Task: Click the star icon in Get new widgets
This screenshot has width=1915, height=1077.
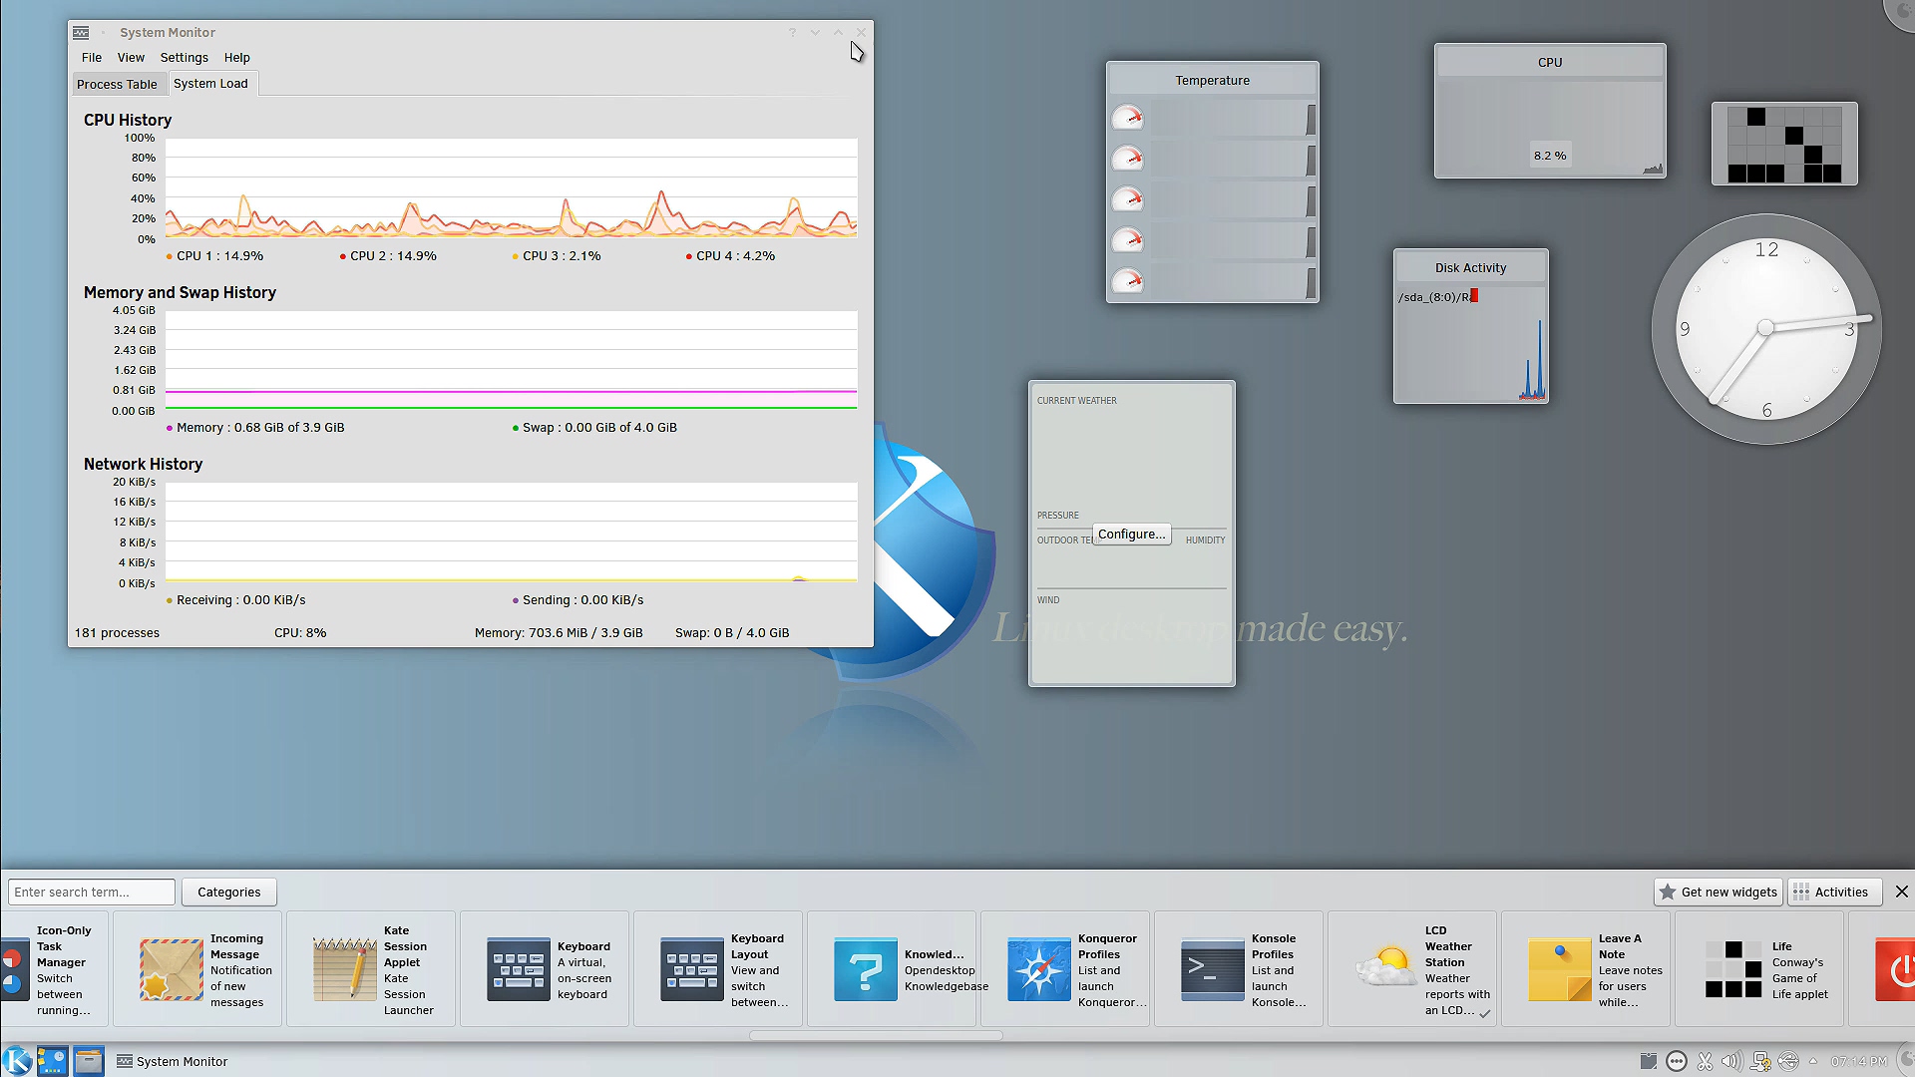Action: point(1667,893)
